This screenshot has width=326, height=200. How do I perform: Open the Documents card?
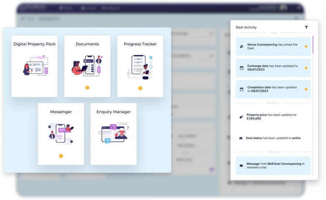click(87, 66)
